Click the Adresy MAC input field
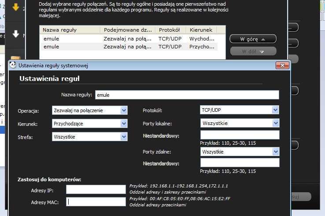Screen dimensions: 325x216 96,202
